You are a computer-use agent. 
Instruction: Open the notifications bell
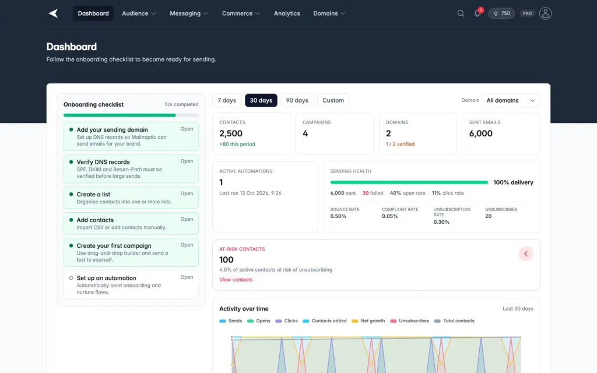(x=477, y=13)
